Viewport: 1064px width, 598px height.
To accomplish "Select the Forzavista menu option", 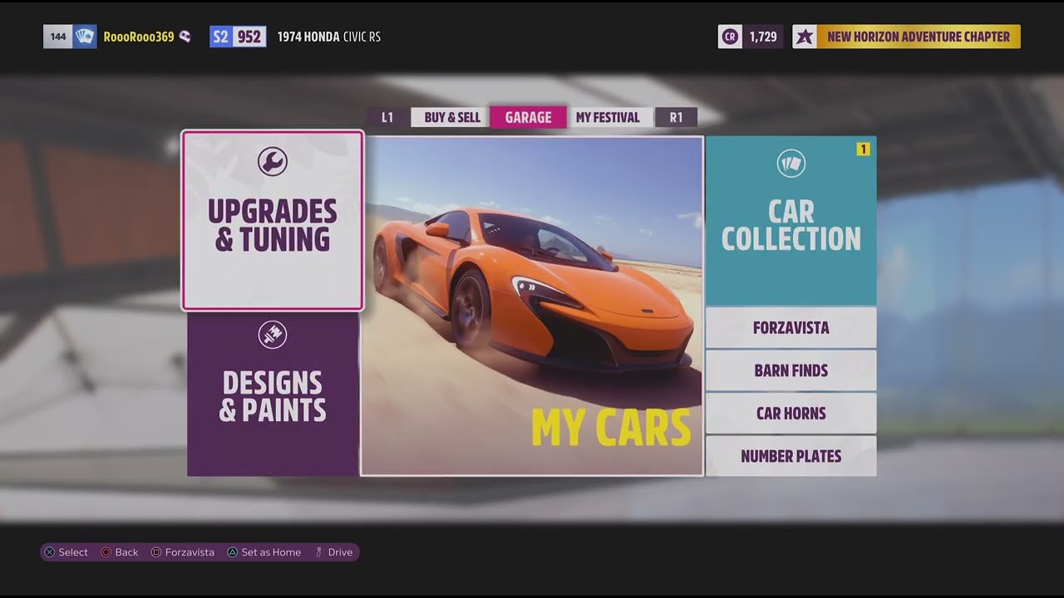I will click(x=791, y=328).
